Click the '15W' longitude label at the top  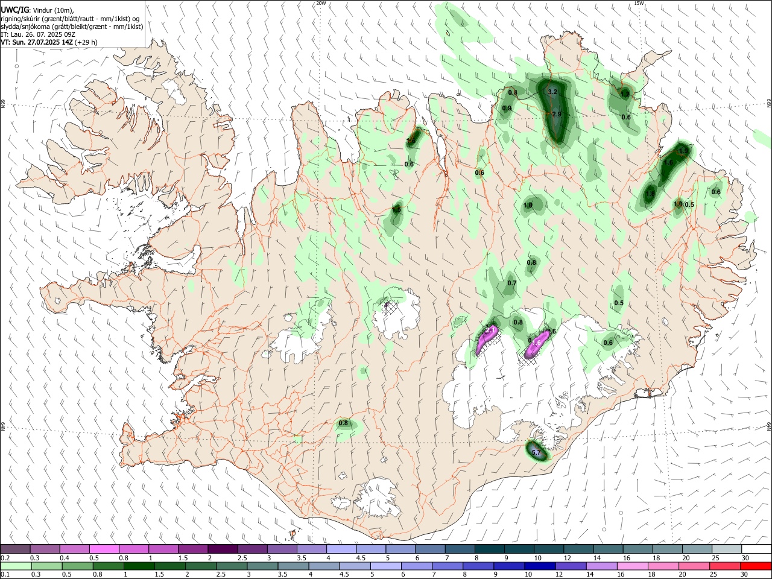[x=639, y=3]
